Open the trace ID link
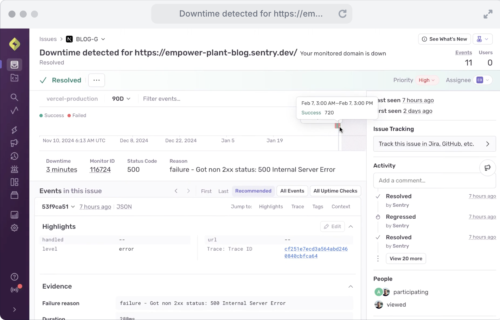The image size is (500, 320). (x=316, y=252)
